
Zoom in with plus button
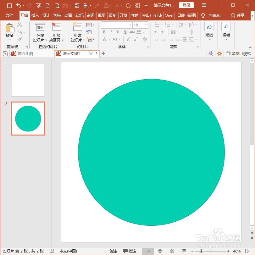pyautogui.click(x=228, y=251)
